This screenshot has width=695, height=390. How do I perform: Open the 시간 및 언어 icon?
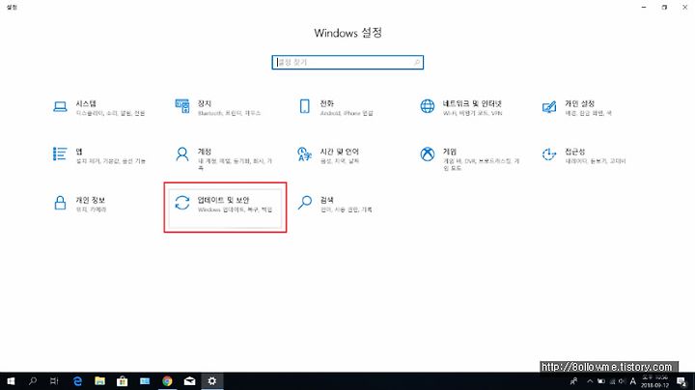[x=304, y=154]
